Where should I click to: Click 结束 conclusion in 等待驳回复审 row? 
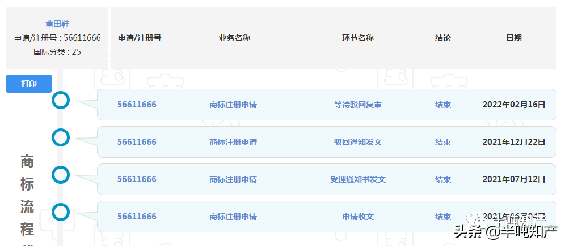(x=443, y=105)
